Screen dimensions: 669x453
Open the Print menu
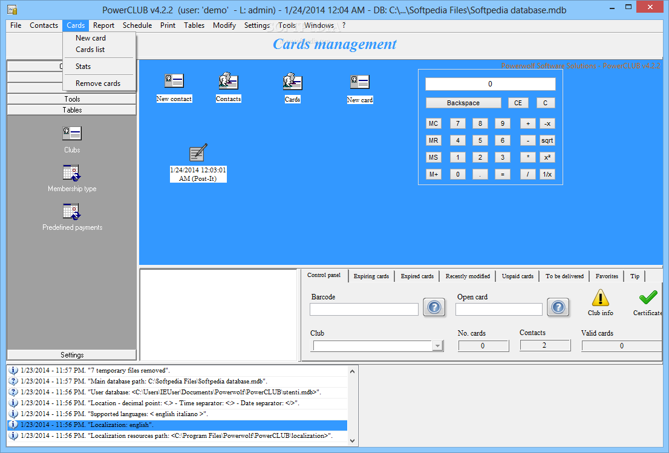click(168, 25)
